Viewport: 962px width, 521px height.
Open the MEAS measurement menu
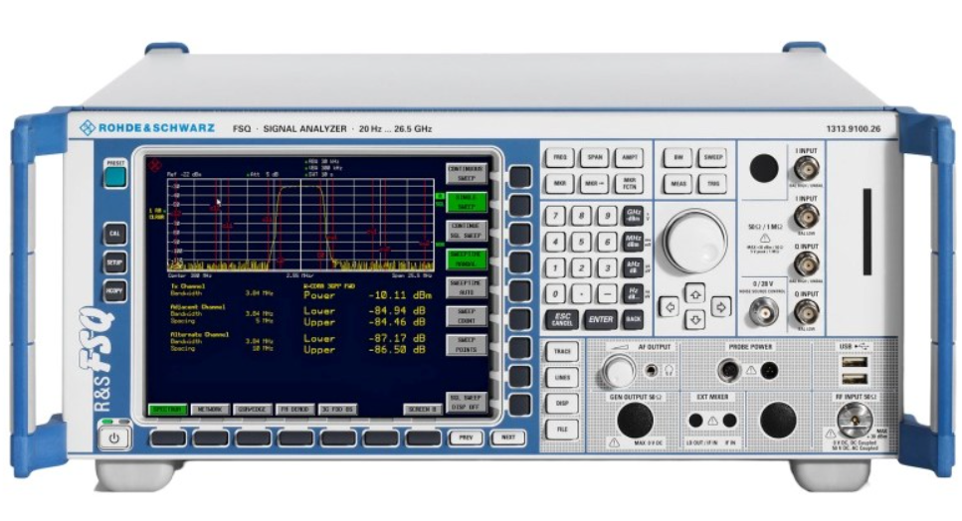(x=677, y=183)
